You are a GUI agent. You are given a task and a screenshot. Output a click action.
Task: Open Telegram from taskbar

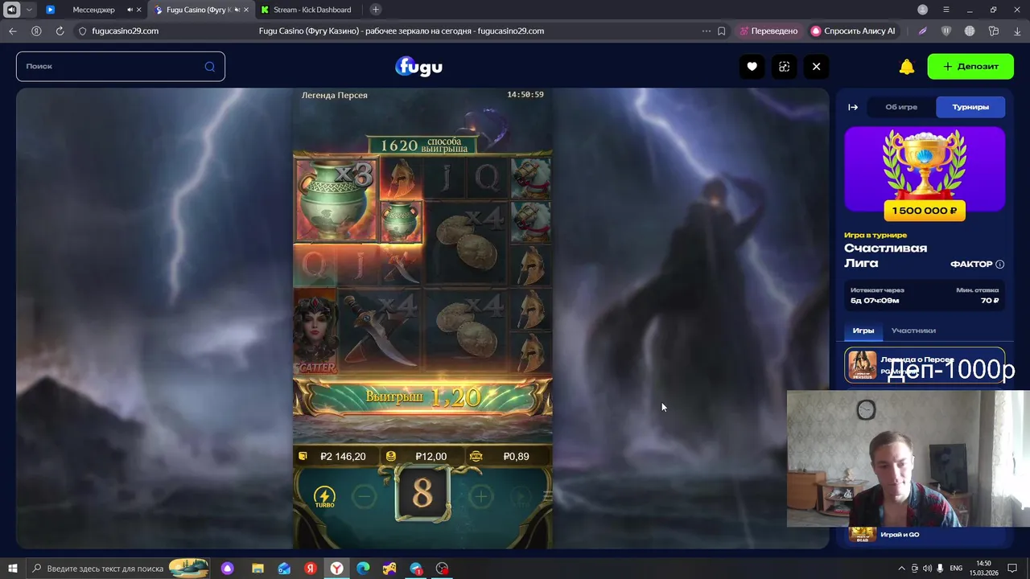pyautogui.click(x=416, y=569)
